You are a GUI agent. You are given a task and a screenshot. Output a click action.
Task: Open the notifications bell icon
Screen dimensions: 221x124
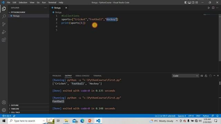click(x=217, y=116)
